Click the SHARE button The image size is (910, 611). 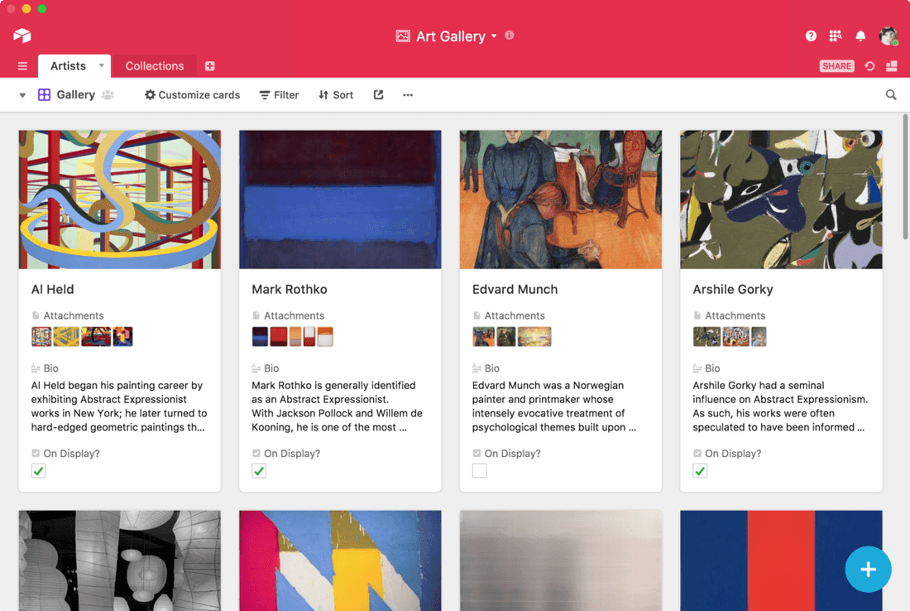coord(836,66)
